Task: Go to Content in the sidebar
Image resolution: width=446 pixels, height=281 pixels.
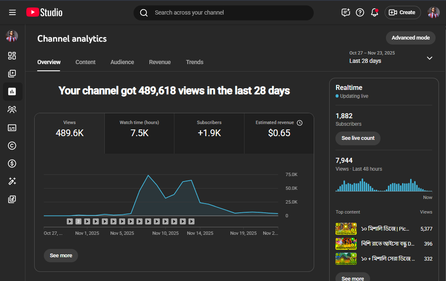Action: 12,74
